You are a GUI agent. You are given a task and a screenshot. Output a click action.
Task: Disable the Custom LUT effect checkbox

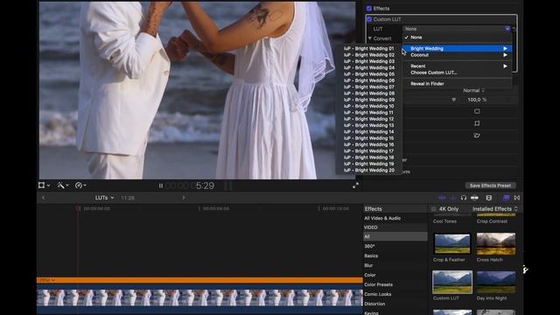(369, 19)
